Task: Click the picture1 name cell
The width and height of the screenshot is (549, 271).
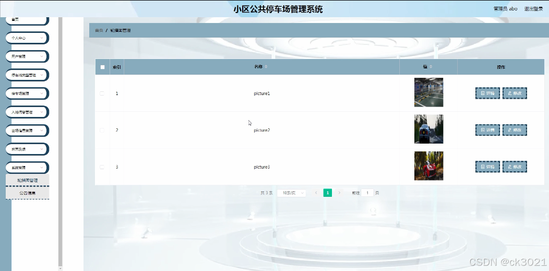Action: tap(262, 93)
